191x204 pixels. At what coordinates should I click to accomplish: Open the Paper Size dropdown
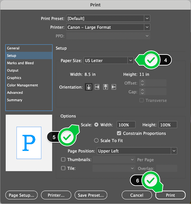(109, 60)
